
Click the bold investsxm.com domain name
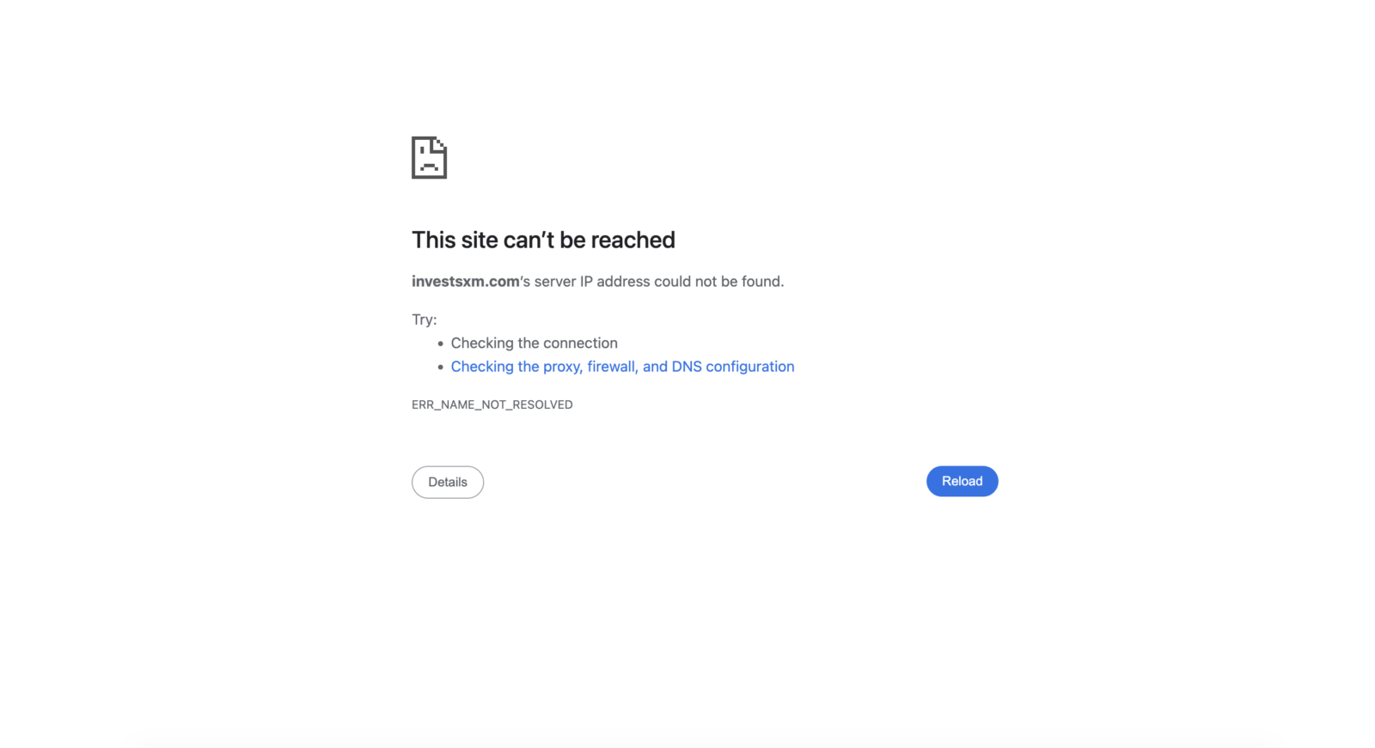465,282
